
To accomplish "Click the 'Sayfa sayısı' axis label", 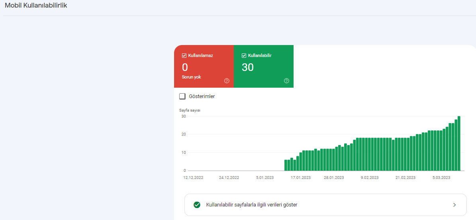I will point(190,110).
